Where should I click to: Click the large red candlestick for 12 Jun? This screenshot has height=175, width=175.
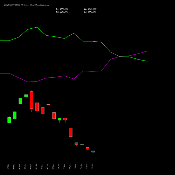[x=71, y=132]
